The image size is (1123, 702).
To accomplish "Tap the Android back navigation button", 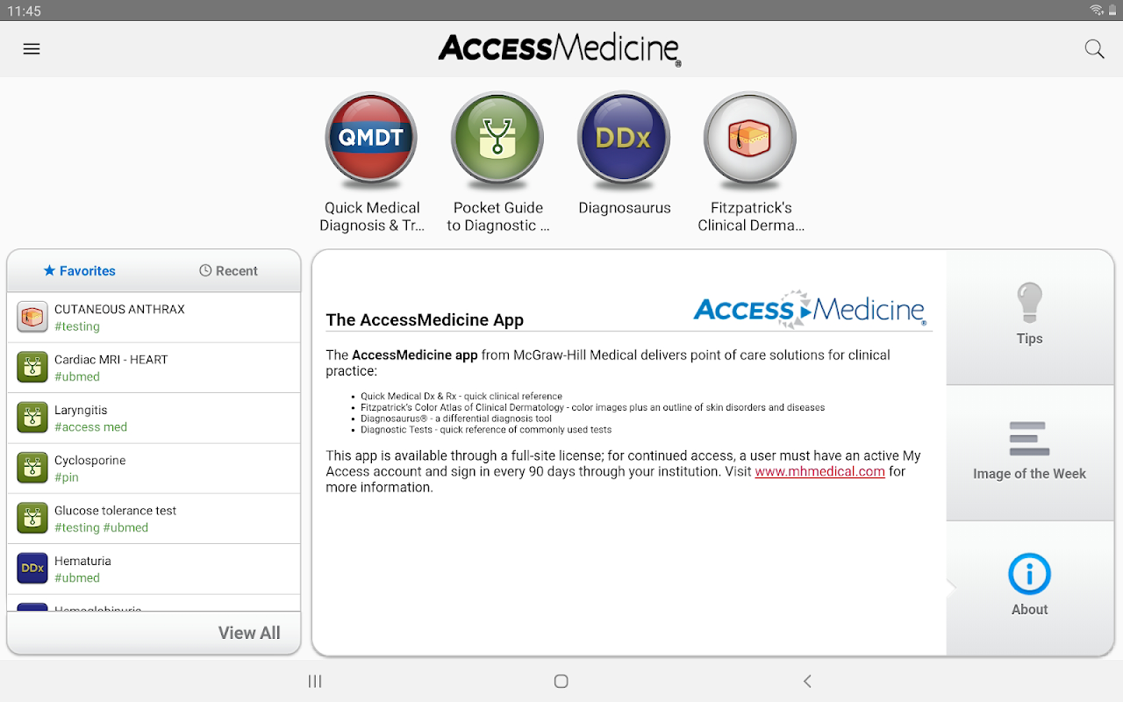I will click(x=807, y=681).
